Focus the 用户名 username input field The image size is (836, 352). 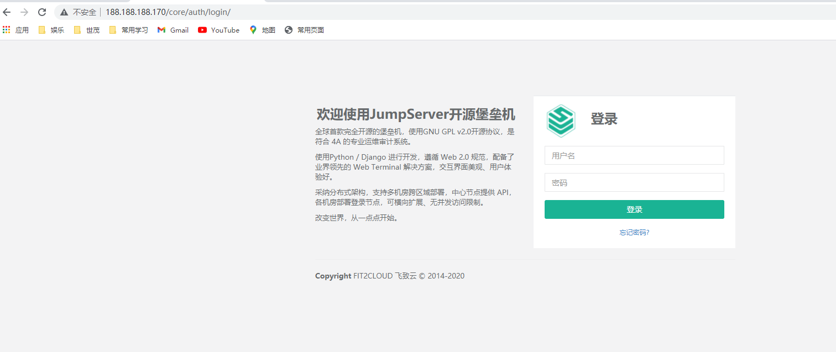tap(634, 155)
